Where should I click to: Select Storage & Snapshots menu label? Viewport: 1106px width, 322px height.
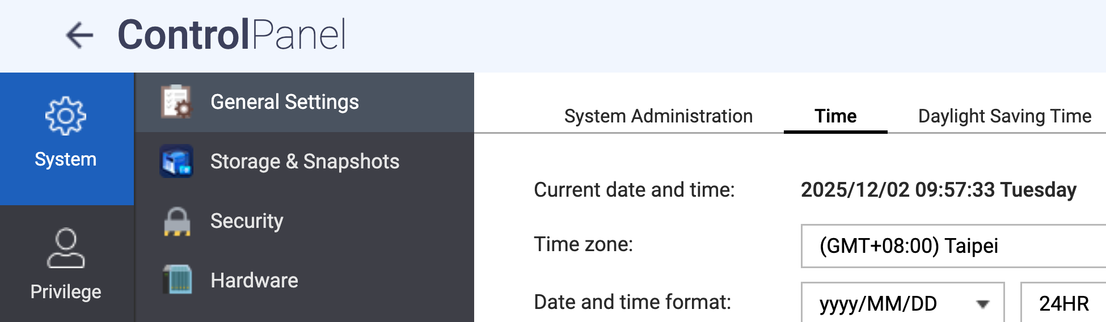click(305, 162)
